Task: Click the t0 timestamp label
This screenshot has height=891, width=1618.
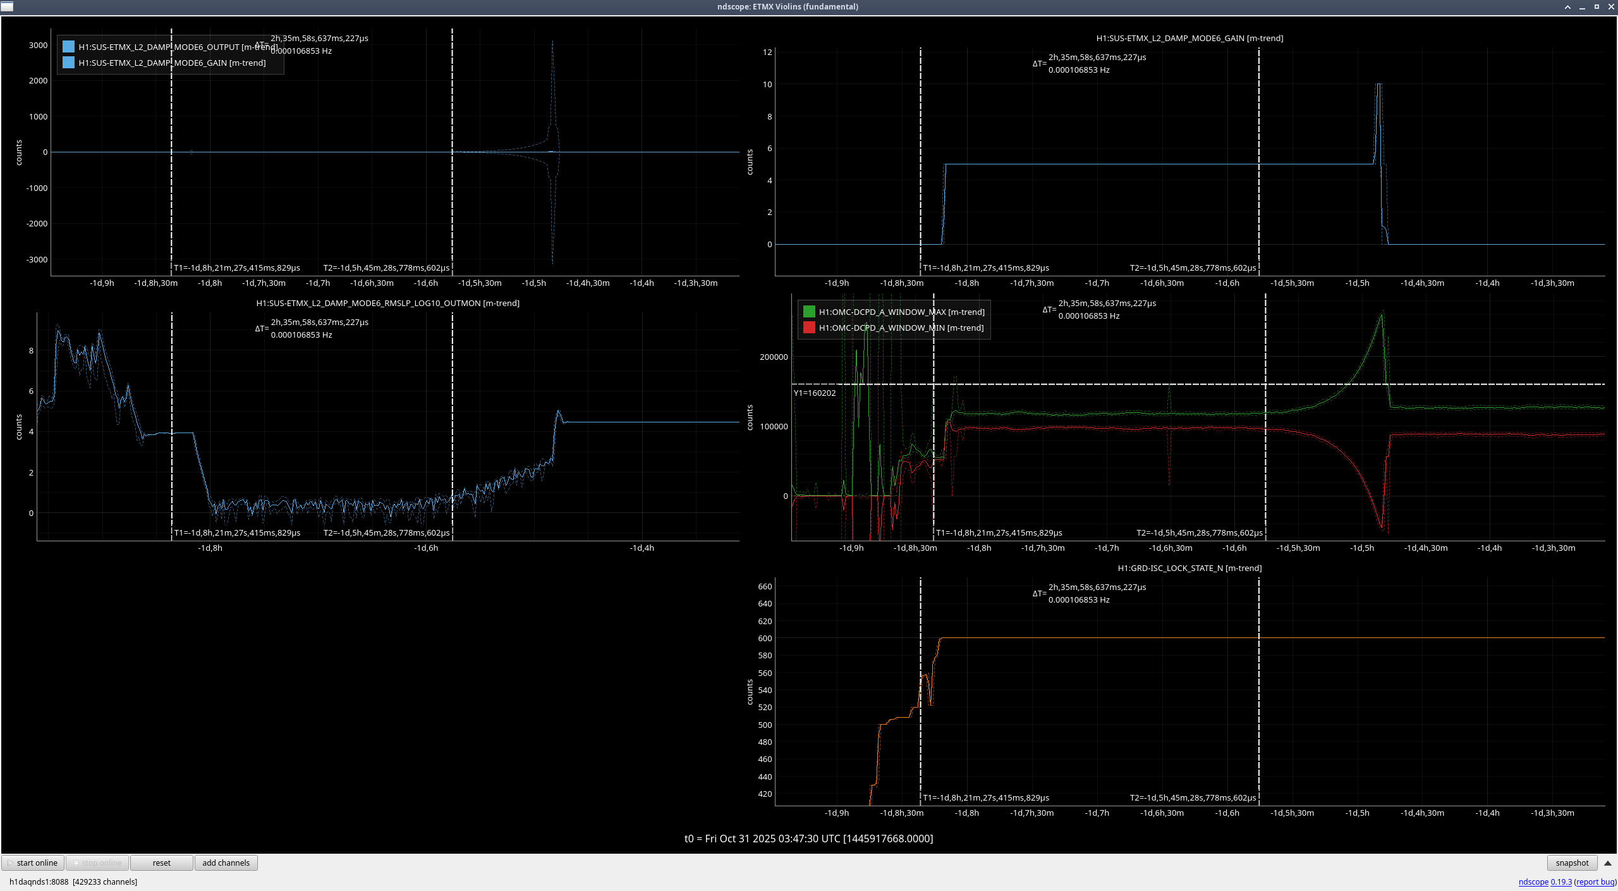Action: pyautogui.click(x=808, y=839)
